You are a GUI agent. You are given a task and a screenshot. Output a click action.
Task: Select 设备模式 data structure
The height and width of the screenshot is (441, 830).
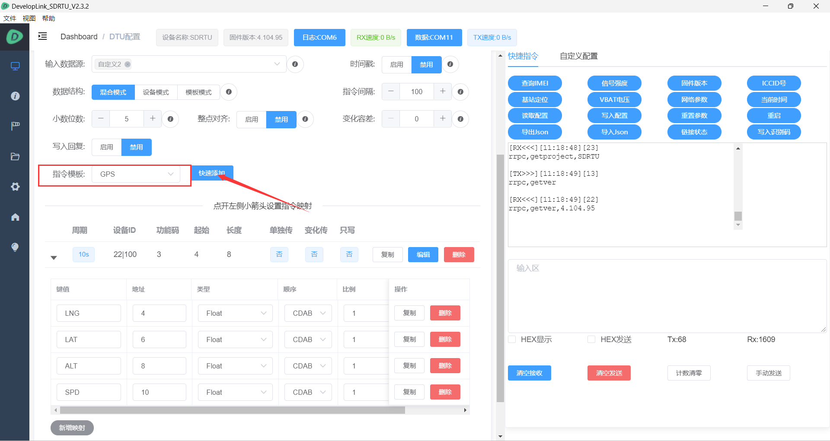[x=156, y=92]
